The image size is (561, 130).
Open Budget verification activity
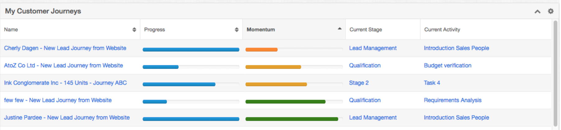pyautogui.click(x=447, y=65)
